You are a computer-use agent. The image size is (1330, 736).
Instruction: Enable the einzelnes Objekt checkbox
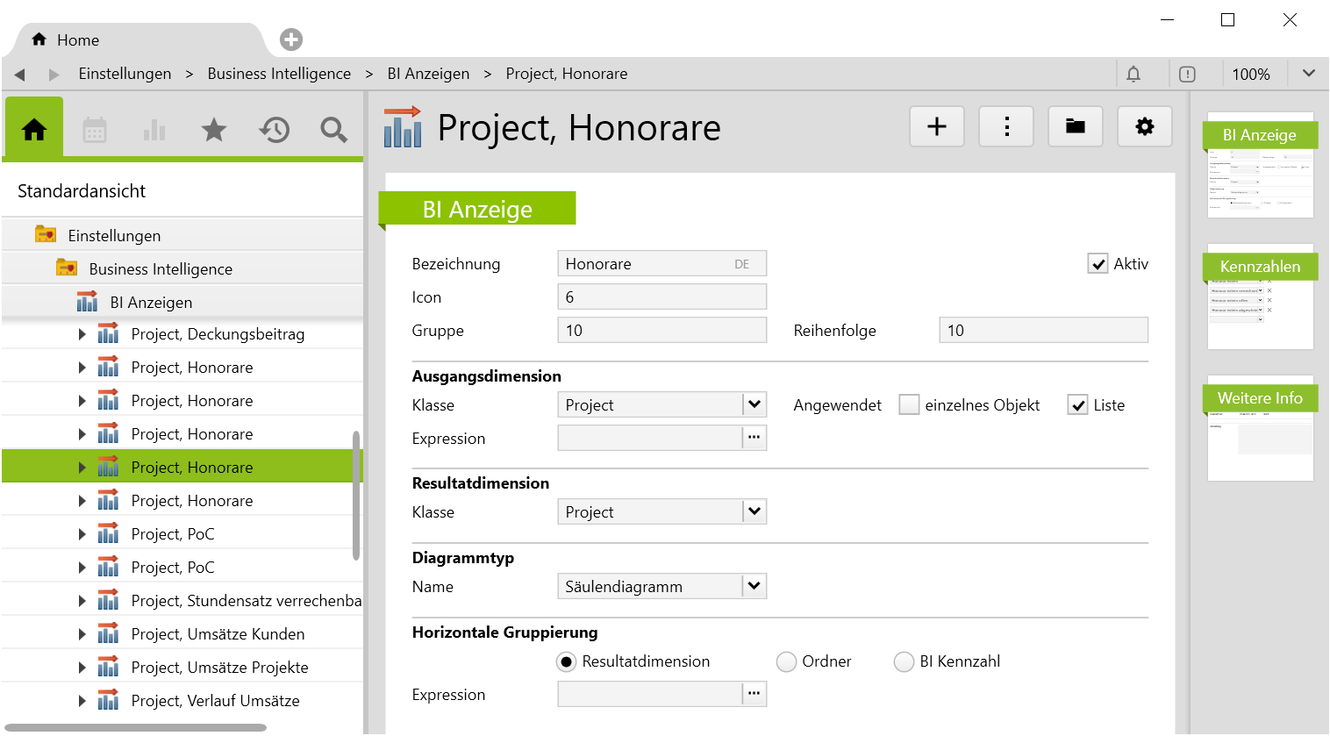tap(910, 405)
